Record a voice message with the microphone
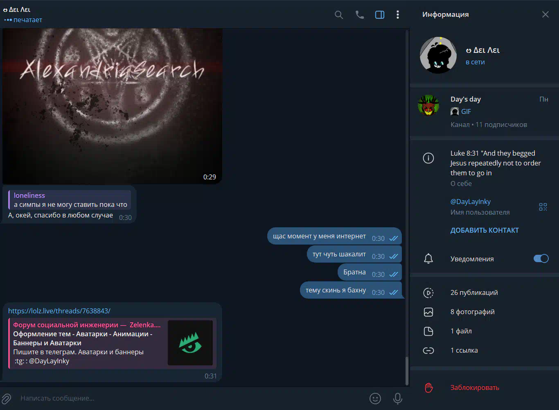 pyautogui.click(x=397, y=398)
